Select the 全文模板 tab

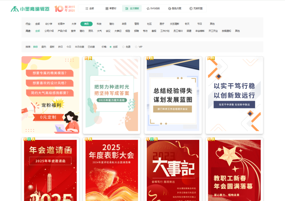pyautogui.click(x=132, y=8)
